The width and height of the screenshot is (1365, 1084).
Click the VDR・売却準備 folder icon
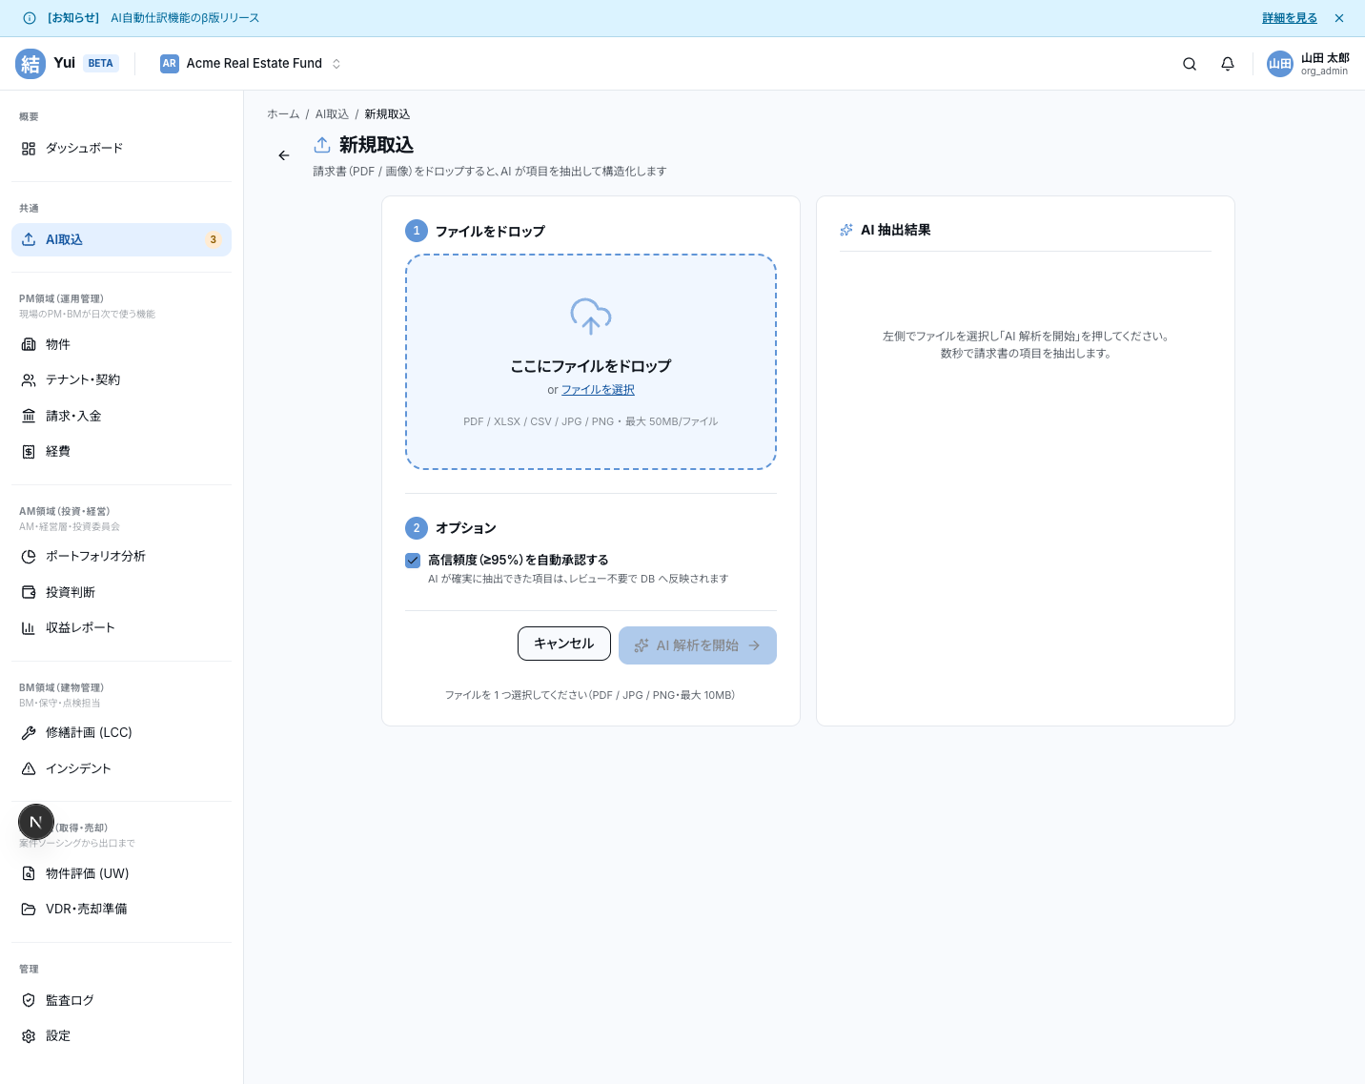pos(29,910)
